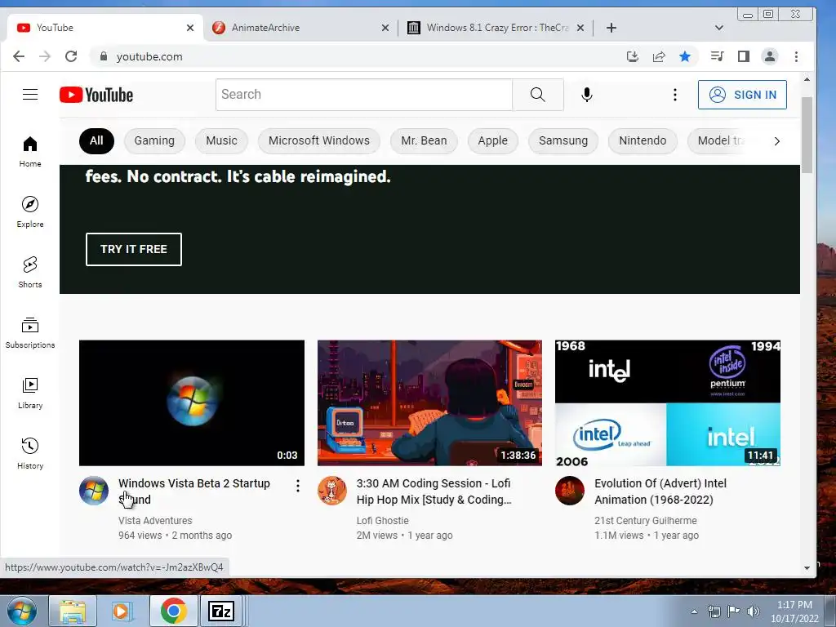Switch to YouTube tab
836x627 pixels.
click(x=101, y=28)
